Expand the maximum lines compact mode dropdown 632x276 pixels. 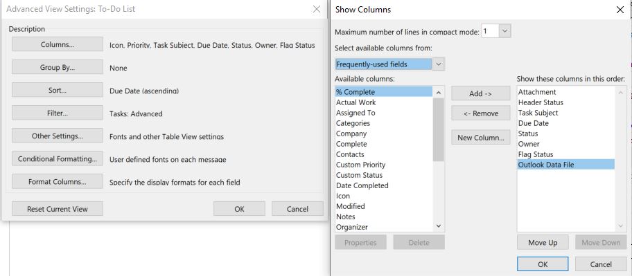[x=505, y=31]
